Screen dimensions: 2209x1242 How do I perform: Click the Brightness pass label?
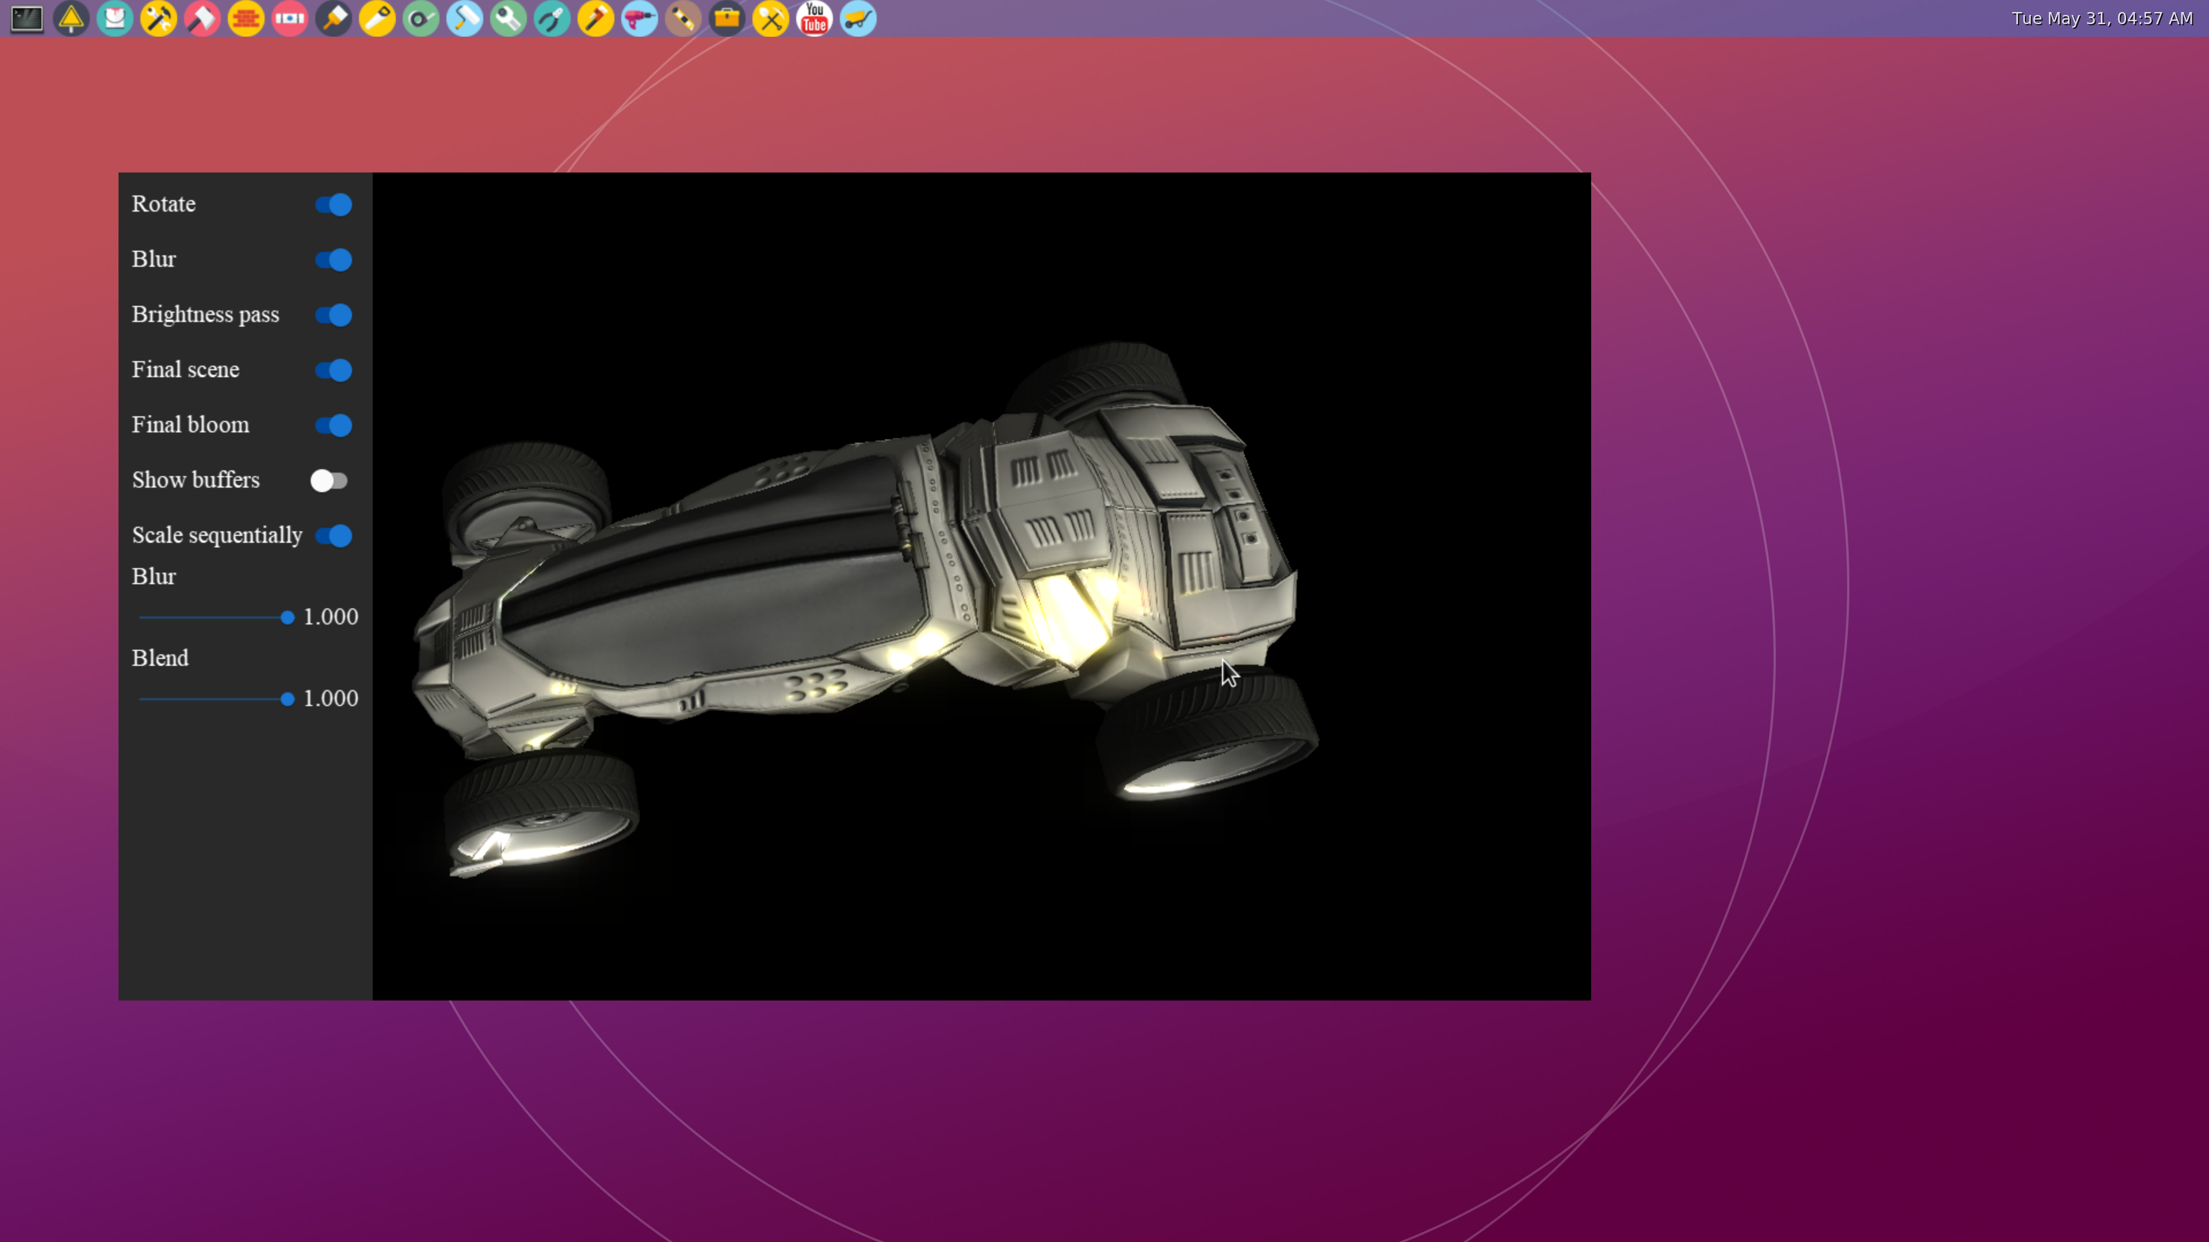pos(206,315)
